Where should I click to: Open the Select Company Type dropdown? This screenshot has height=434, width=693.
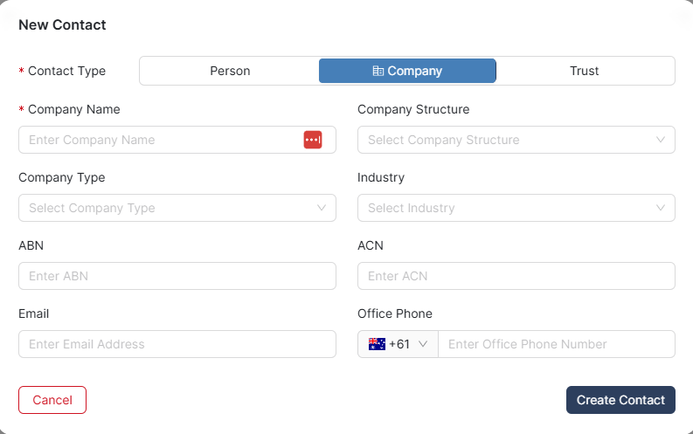point(177,208)
